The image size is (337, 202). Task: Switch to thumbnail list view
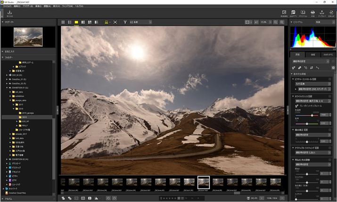[x=70, y=22]
